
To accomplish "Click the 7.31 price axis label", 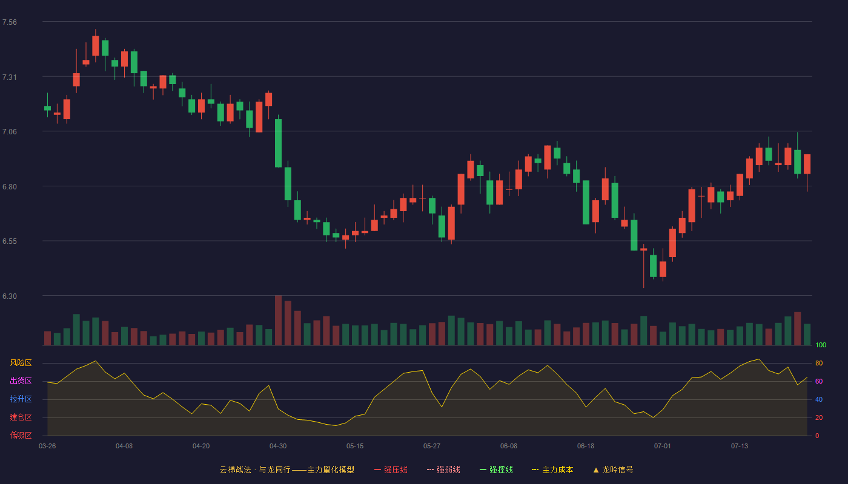I will pos(10,77).
